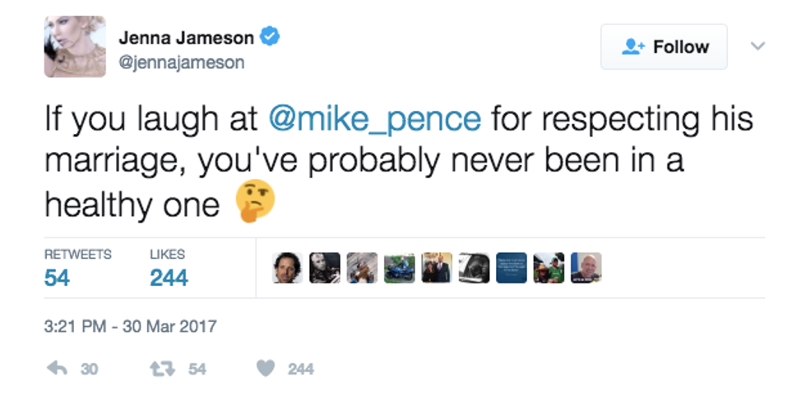806x414 pixels.
Task: Click the thinking face emoji in the tweet
Action: pos(254,203)
